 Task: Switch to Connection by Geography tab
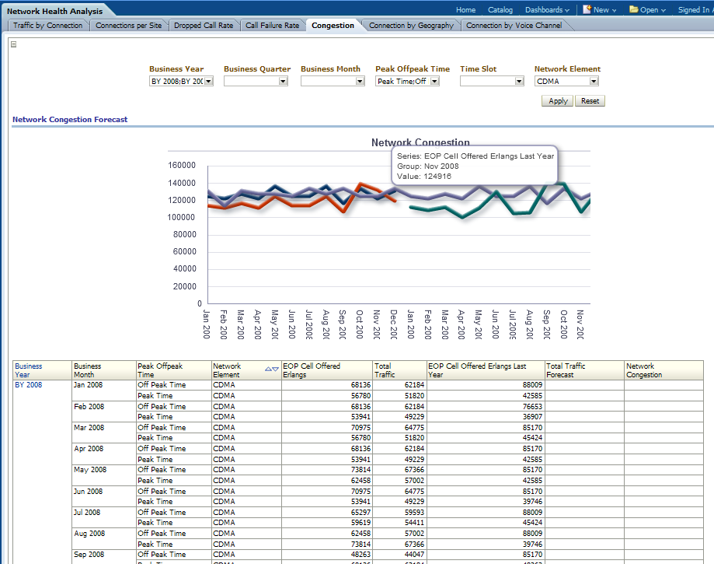[411, 26]
